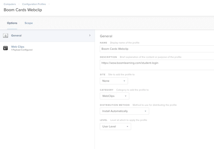This screenshot has height=149, width=214.
Task: Expand the Distribution Method dropdown
Action: click(124, 111)
